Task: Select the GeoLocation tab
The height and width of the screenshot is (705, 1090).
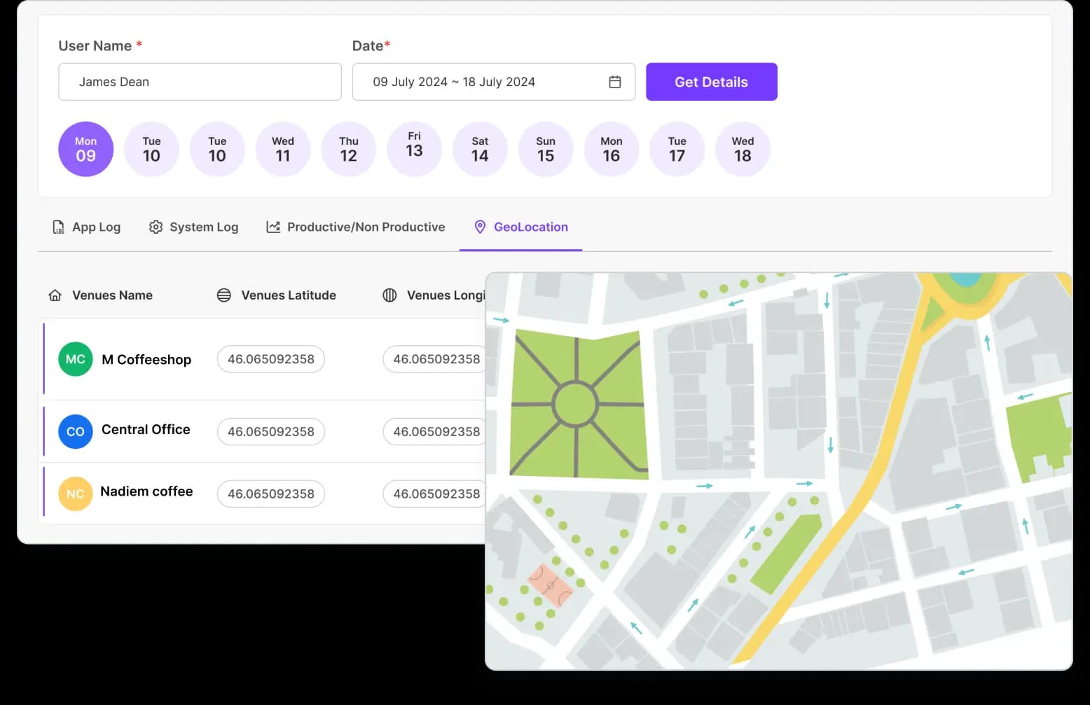Action: pyautogui.click(x=520, y=227)
